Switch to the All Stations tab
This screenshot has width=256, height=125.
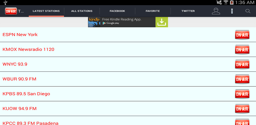click(82, 11)
